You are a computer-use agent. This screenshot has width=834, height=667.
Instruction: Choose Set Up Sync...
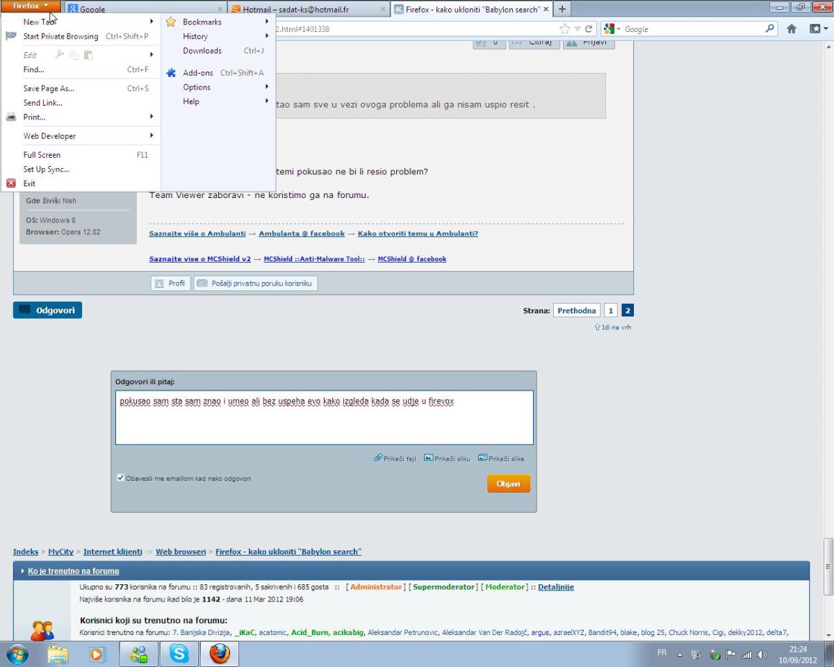(81, 170)
